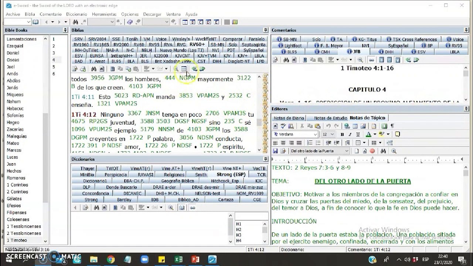Toggle Bold formatting in Editores
Screen dimensions: 473x266
[342, 134]
